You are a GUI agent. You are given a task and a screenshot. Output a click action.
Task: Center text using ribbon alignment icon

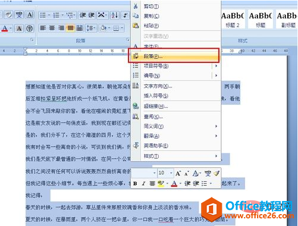(x=52, y=28)
